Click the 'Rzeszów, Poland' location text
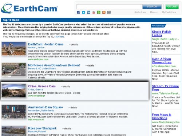Image resolution: width=182 pixels, height=136 pixels. point(37,132)
